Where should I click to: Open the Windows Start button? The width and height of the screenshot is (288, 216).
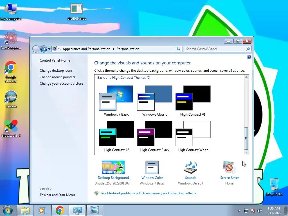[8, 210]
